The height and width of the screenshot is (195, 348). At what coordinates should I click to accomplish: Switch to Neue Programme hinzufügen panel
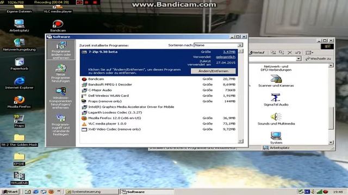point(61,74)
